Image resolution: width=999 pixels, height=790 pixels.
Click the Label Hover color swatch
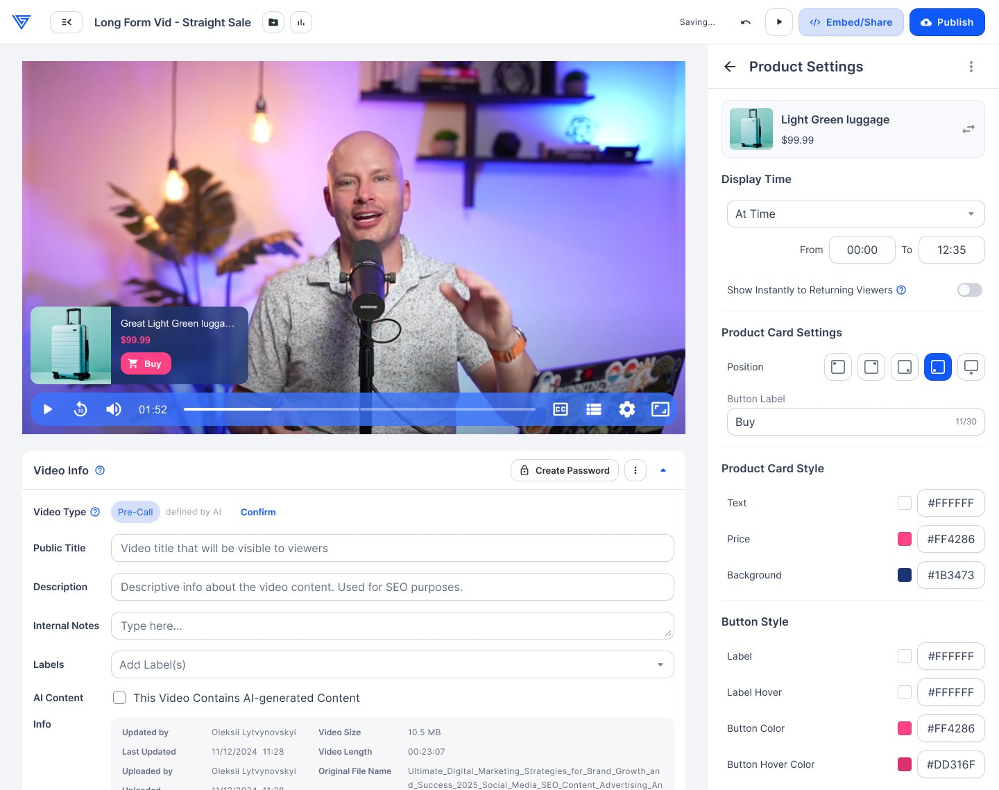click(905, 692)
